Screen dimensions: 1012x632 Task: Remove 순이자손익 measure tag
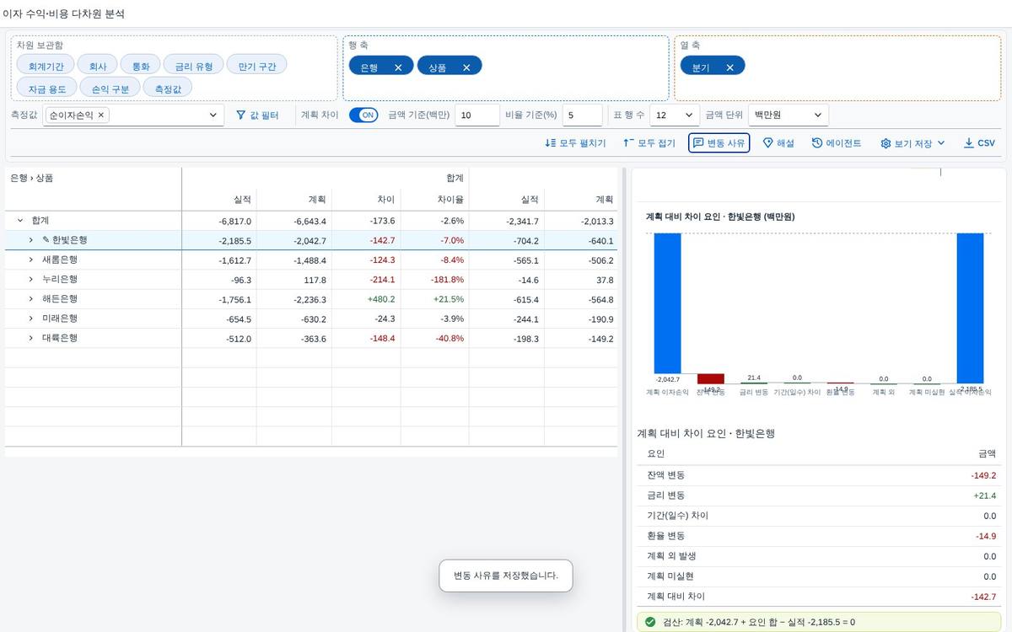[101, 115]
